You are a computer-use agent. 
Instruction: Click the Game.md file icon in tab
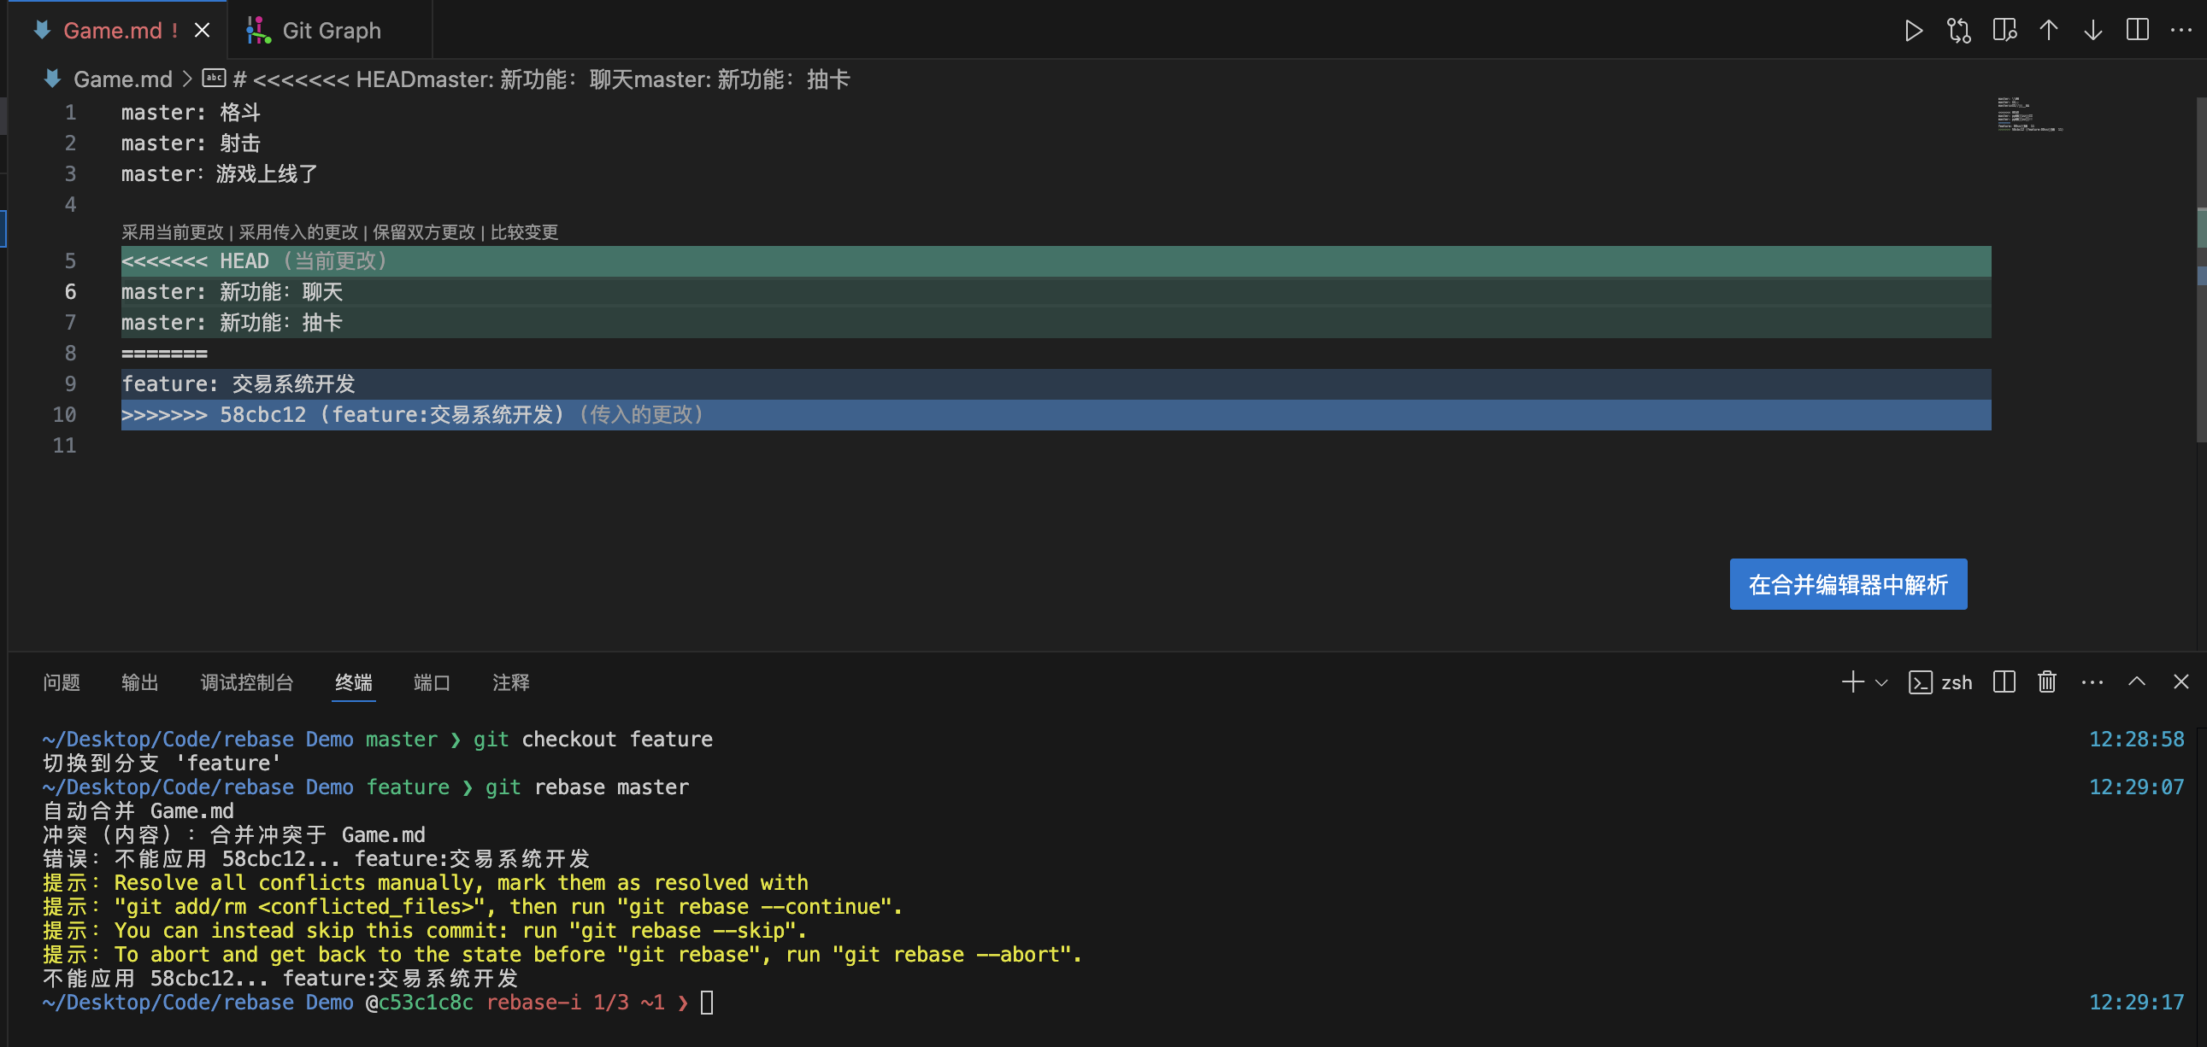42,31
